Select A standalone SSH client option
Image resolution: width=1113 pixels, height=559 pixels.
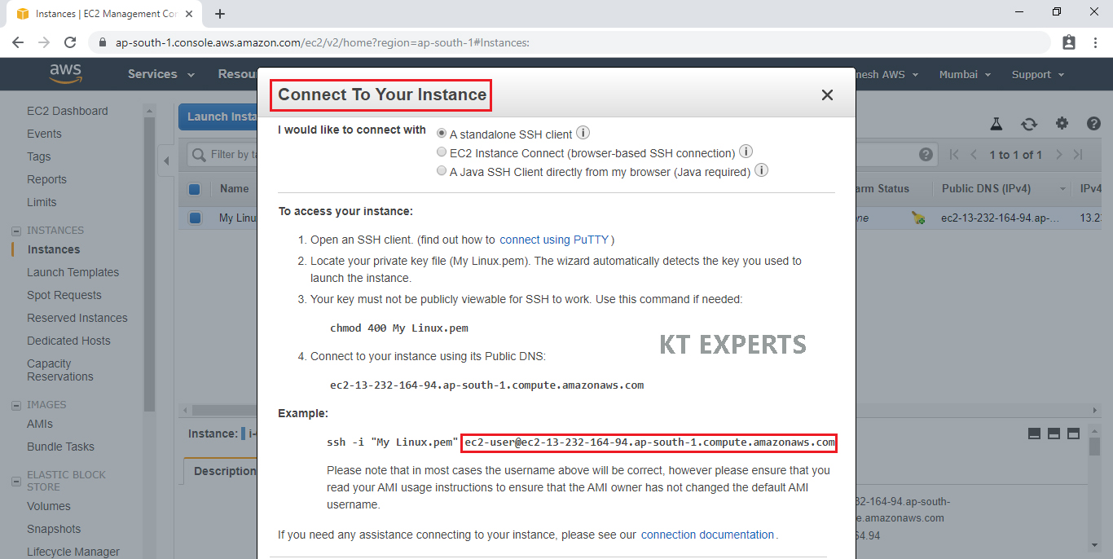442,133
